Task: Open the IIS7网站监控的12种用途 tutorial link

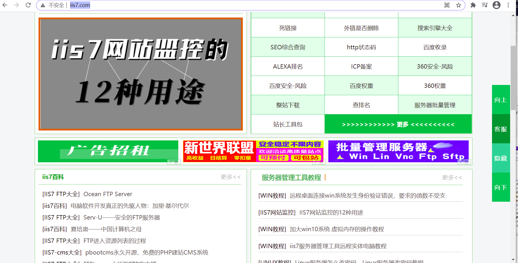Action: (x=331, y=213)
